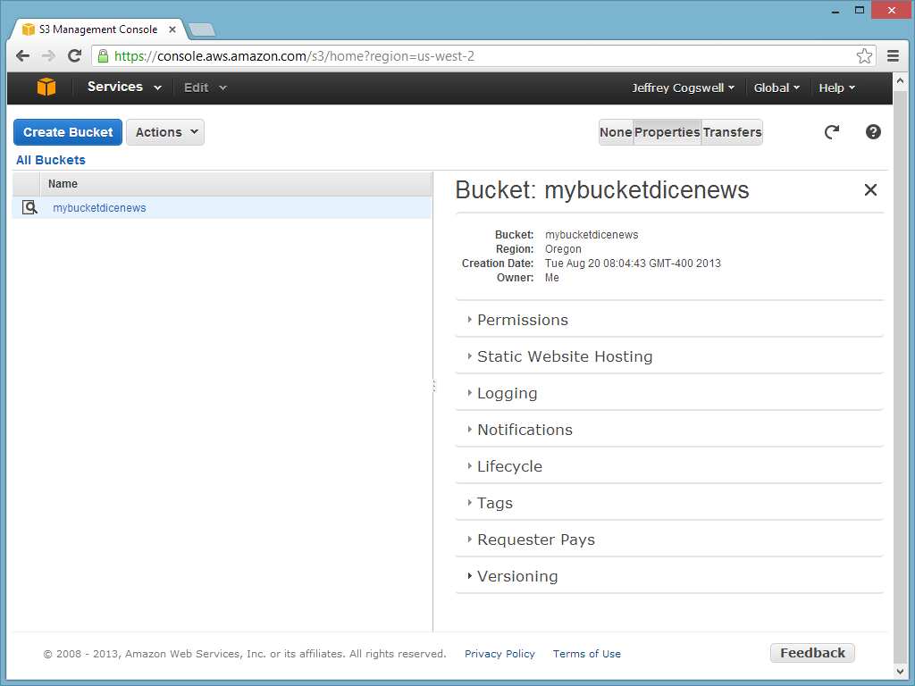This screenshot has height=686, width=915.
Task: Expand the Versioning section
Action: tap(516, 576)
